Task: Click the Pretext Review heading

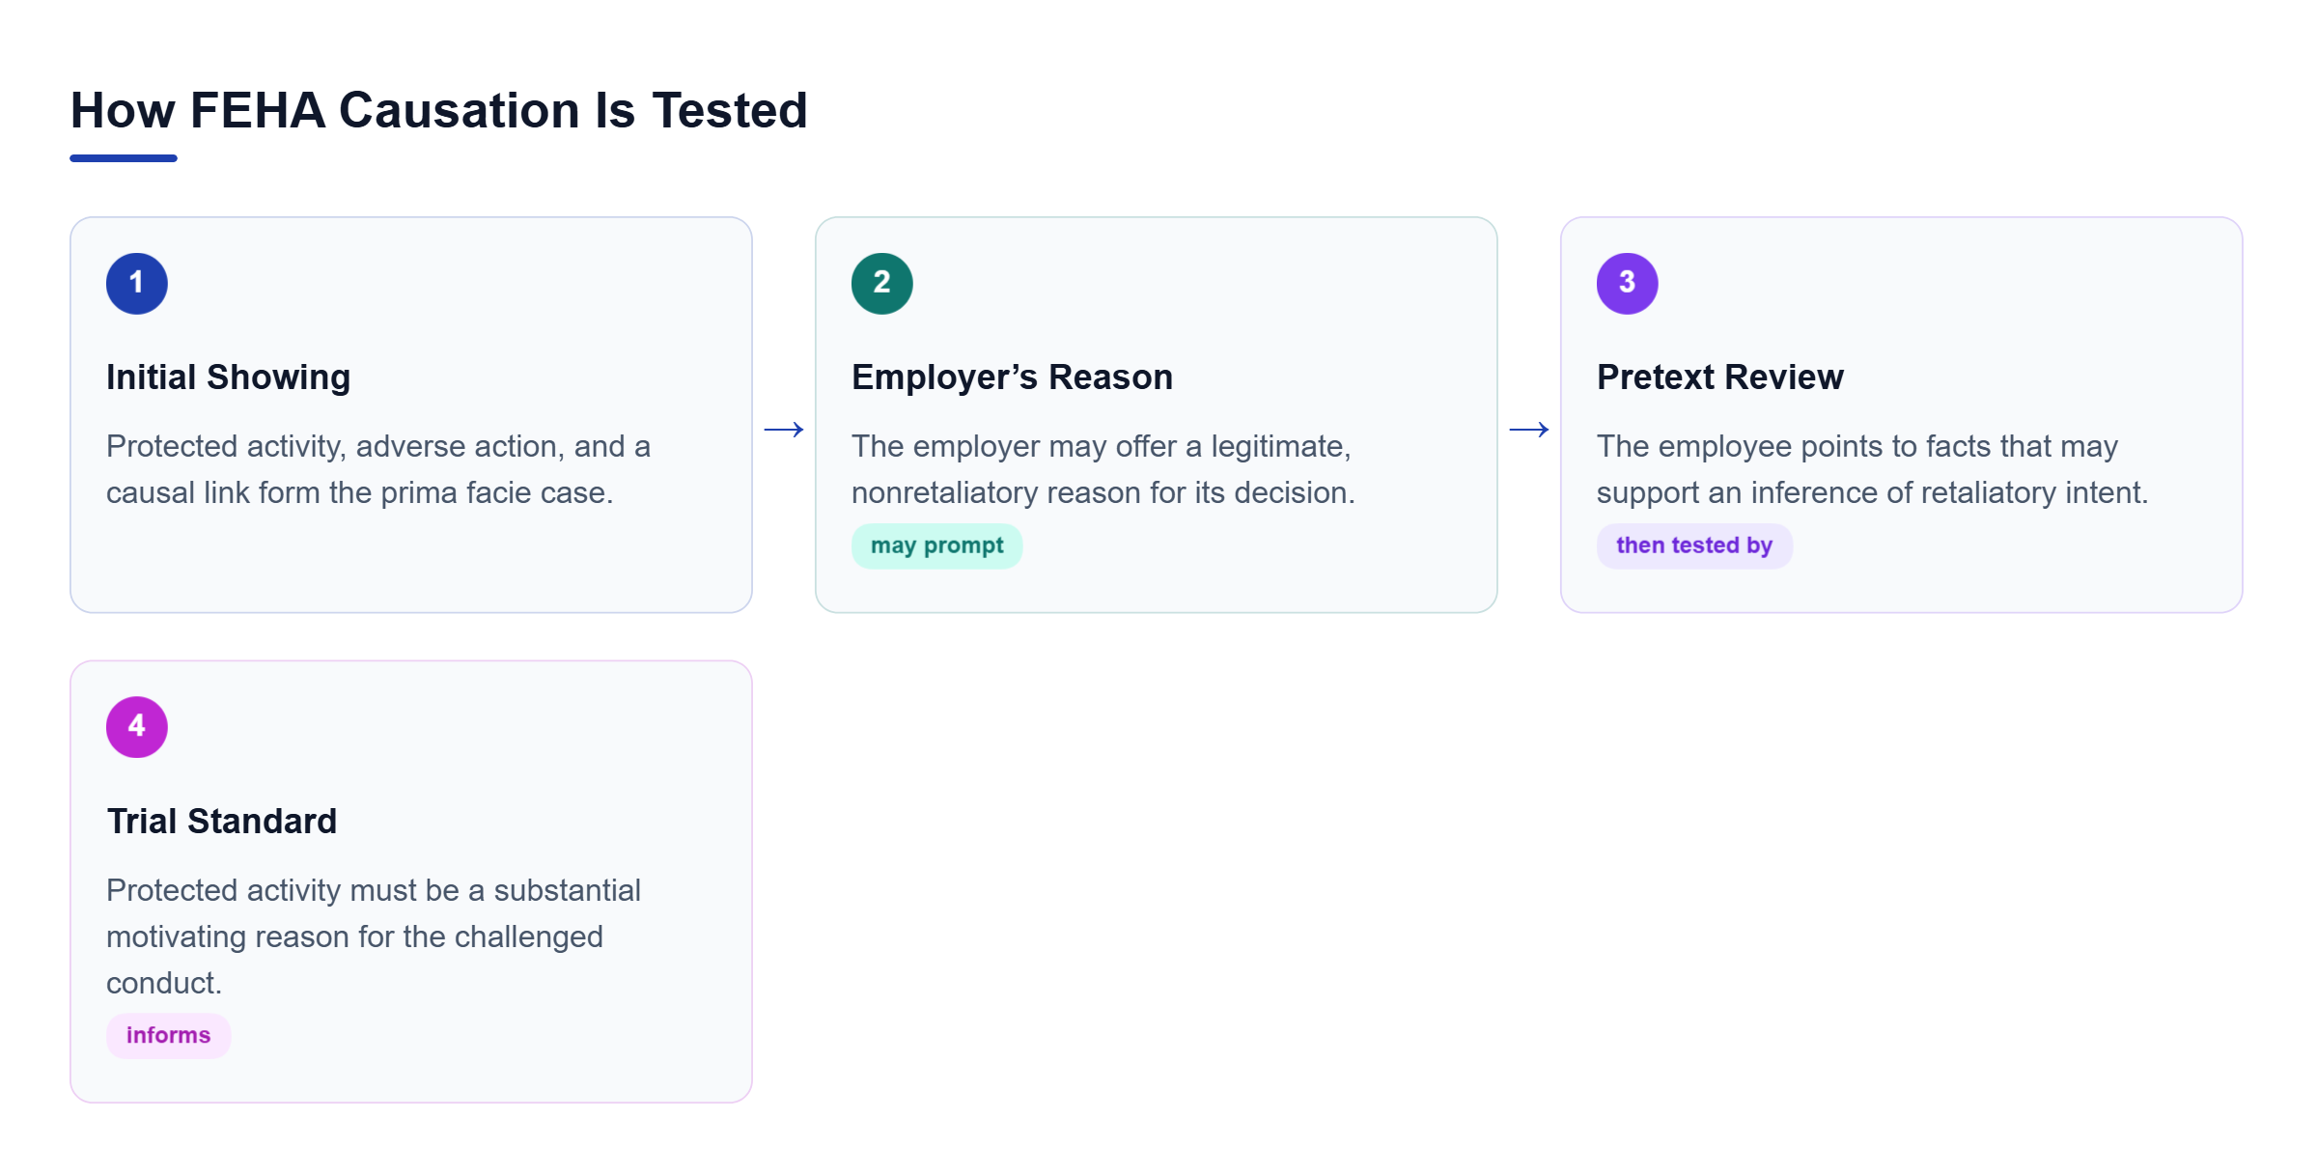Action: coord(1720,377)
